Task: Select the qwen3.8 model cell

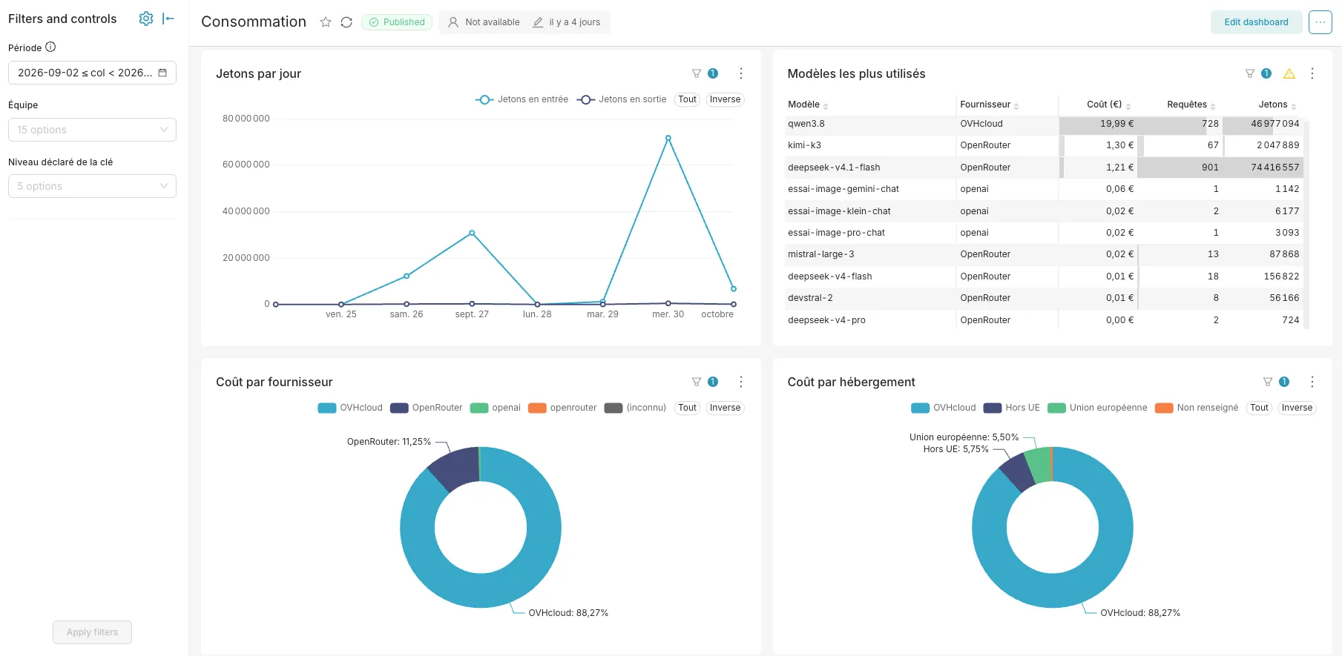Action: (871, 124)
